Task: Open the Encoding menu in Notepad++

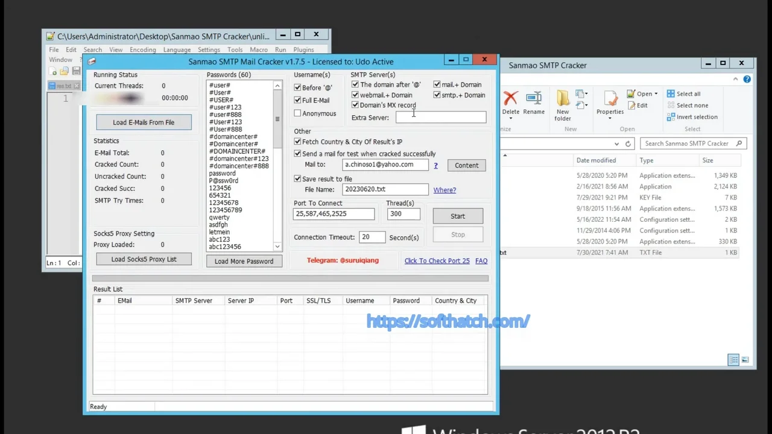Action: tap(142, 49)
